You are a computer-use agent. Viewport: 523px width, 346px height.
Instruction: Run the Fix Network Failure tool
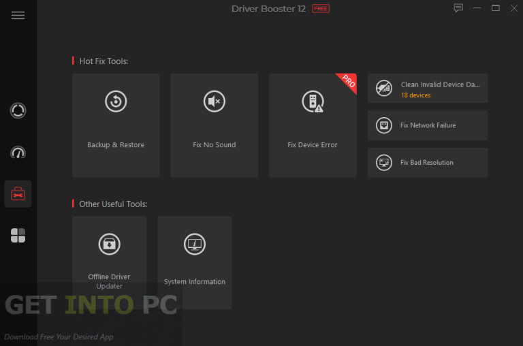click(x=428, y=125)
